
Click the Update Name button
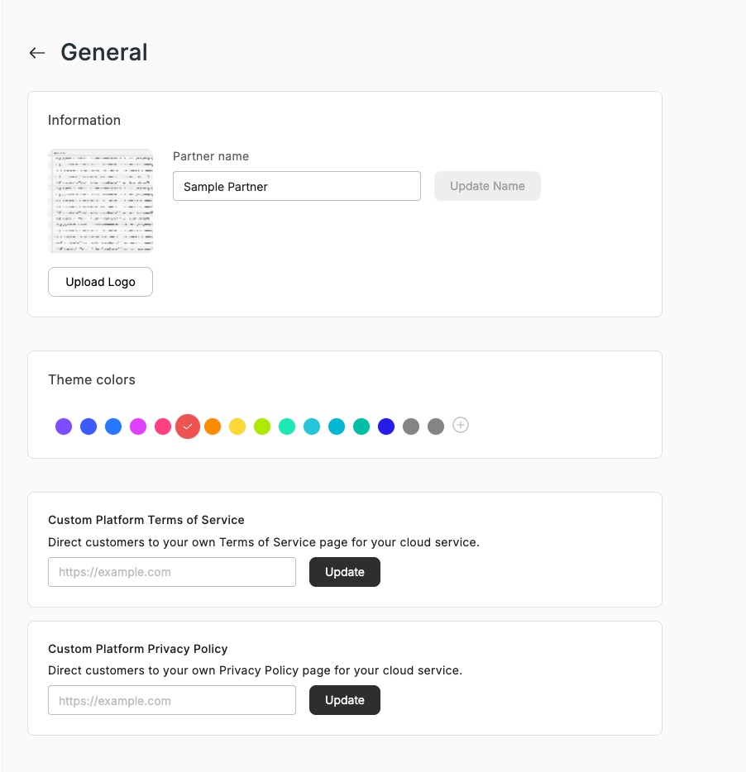[x=487, y=186]
